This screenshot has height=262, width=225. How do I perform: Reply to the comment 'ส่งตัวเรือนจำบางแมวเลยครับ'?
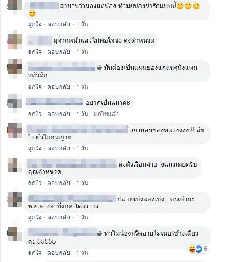point(59,183)
